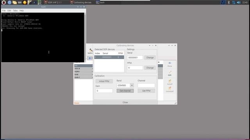The height and width of the screenshot is (140, 250).
Task: Click the clock in the panel
Action: coord(245,2)
